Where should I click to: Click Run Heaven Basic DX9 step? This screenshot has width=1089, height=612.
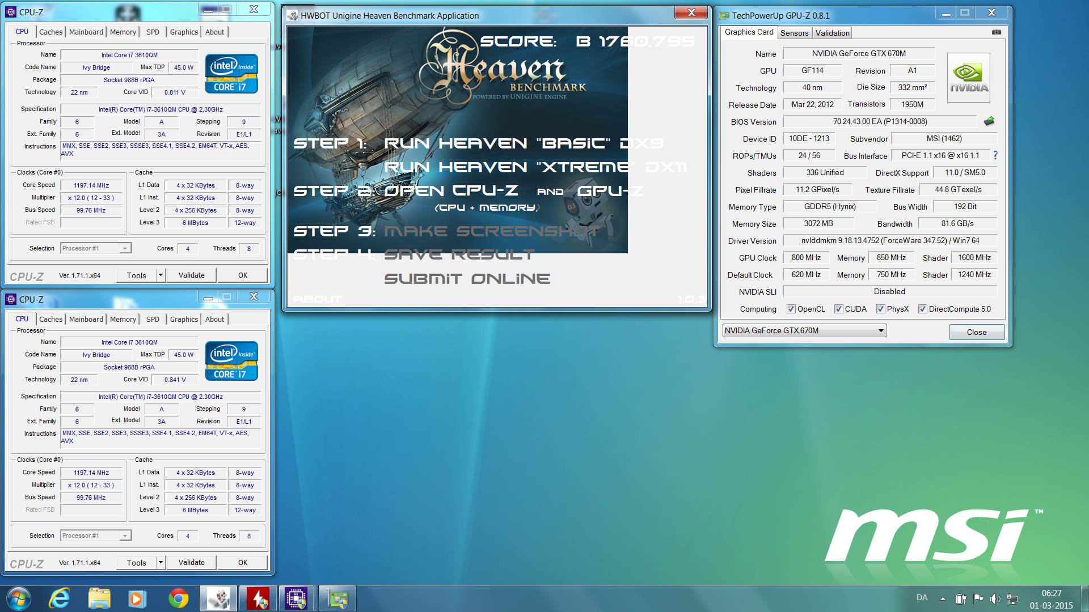coord(524,143)
